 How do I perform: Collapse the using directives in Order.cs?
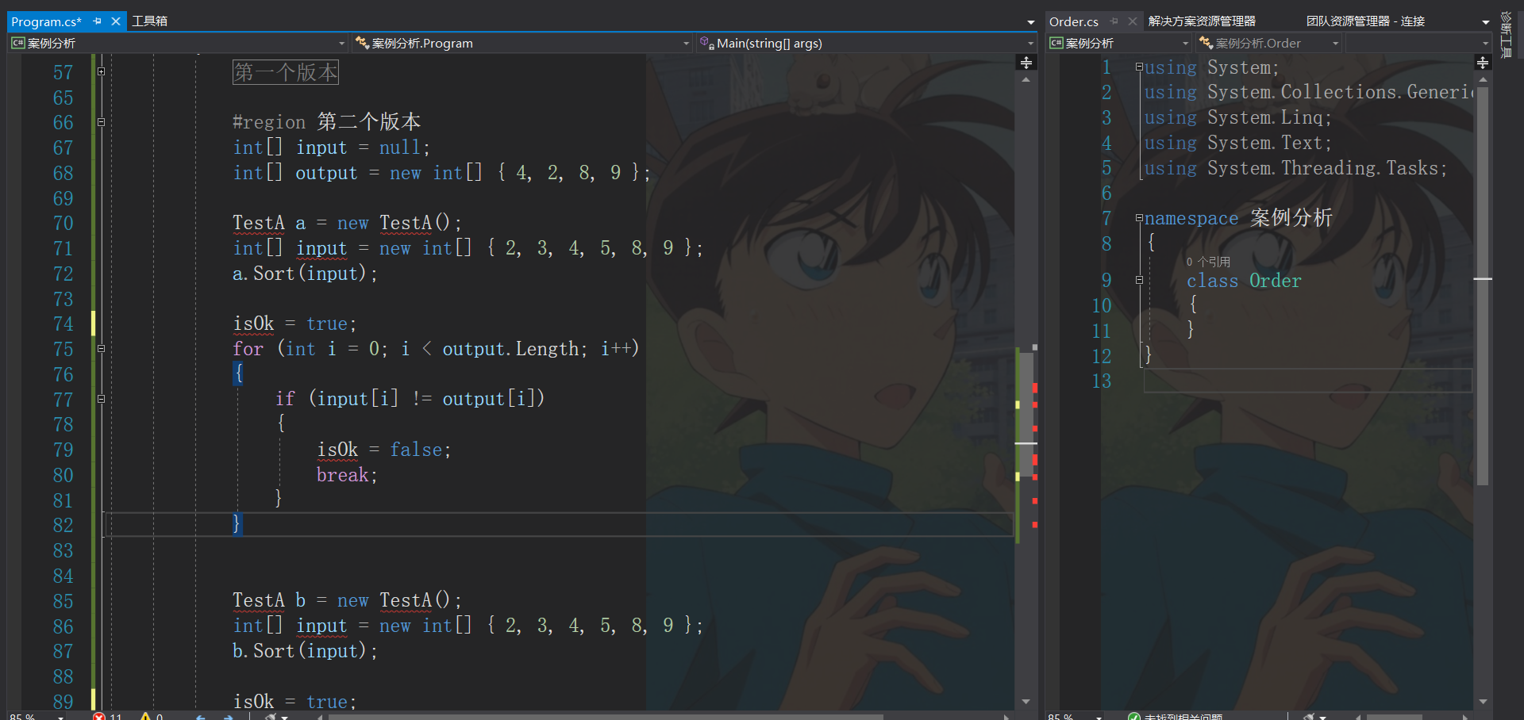click(x=1139, y=67)
